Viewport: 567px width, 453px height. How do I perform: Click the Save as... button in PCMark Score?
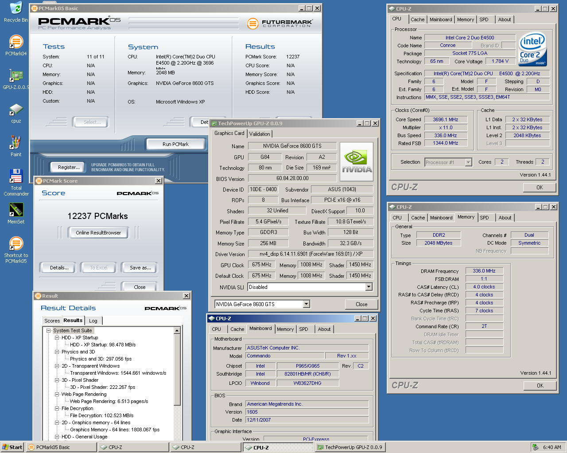coord(140,268)
